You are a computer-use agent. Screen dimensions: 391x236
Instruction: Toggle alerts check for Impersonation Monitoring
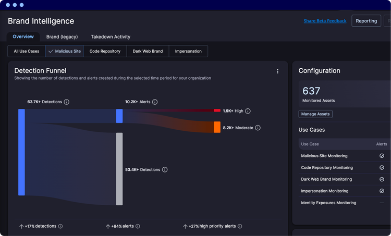382,191
